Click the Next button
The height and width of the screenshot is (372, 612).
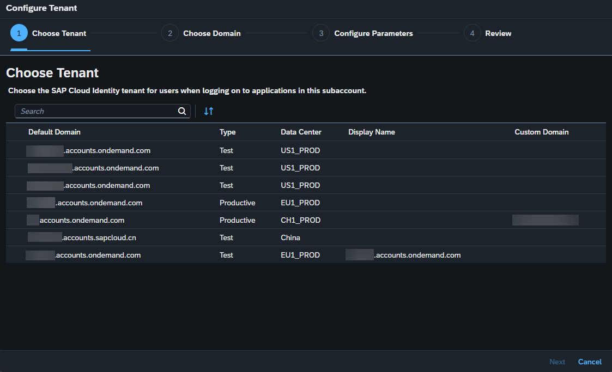pos(557,362)
